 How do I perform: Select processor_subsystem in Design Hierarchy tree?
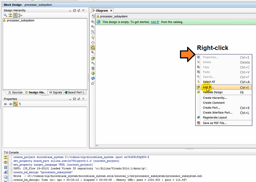(x=20, y=21)
